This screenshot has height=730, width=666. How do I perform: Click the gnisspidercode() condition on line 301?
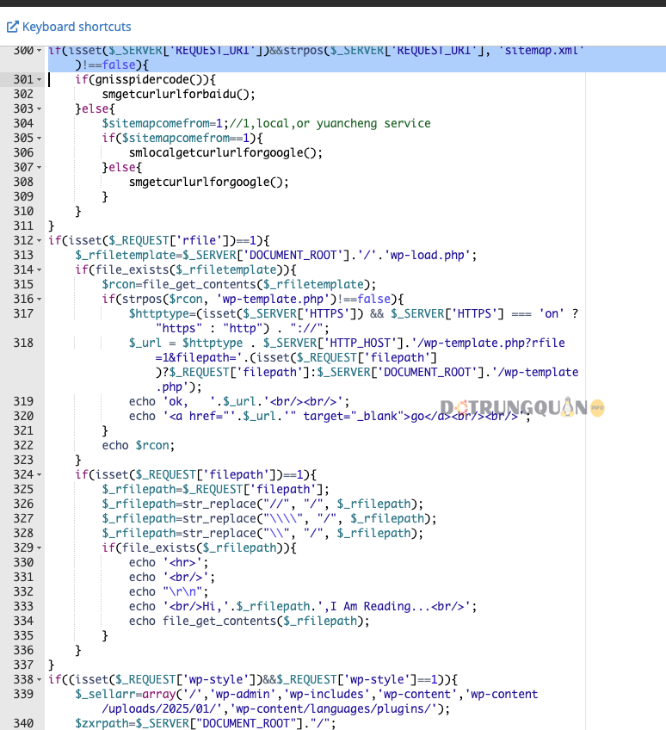coord(145,79)
